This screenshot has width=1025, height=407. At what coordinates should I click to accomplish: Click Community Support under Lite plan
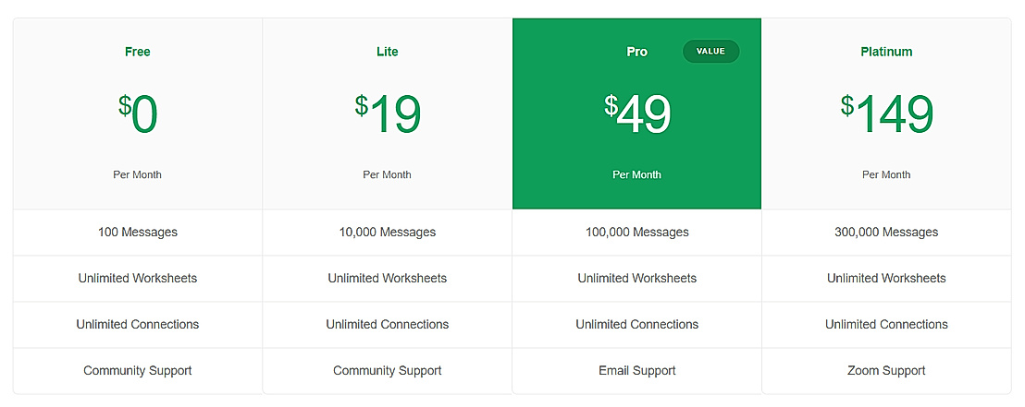tap(388, 371)
